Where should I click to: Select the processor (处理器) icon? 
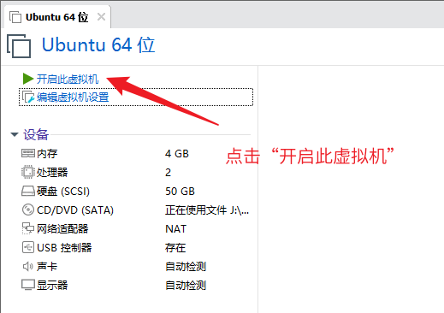28,172
